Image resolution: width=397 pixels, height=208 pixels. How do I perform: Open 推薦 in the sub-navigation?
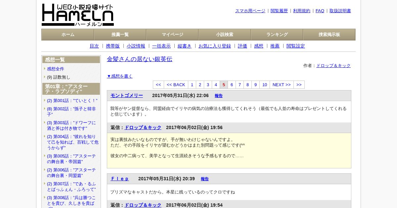click(275, 46)
